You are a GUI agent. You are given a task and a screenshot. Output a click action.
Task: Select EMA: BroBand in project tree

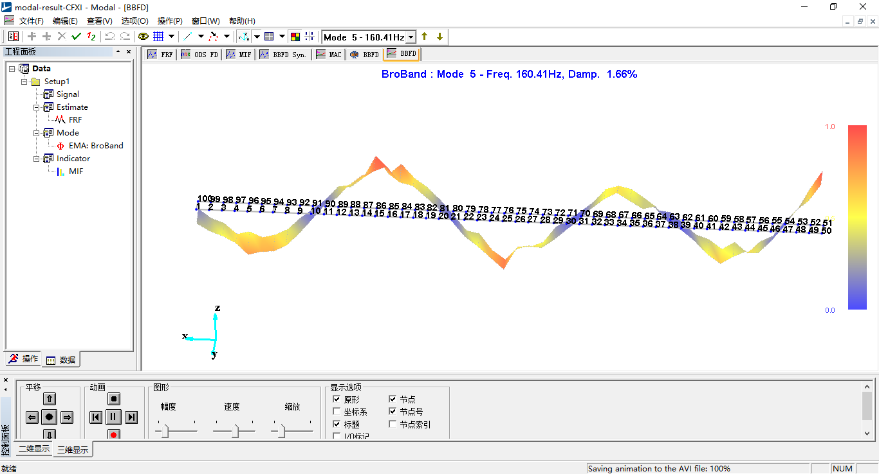coord(96,146)
